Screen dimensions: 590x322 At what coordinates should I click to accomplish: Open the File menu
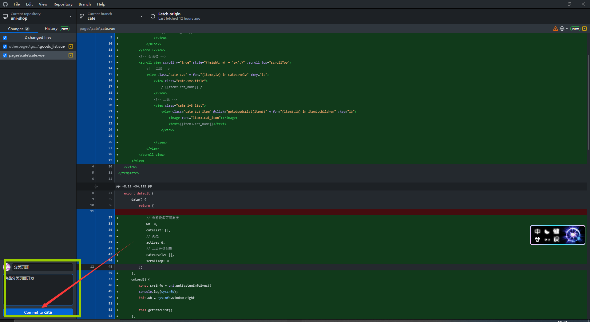[17, 4]
